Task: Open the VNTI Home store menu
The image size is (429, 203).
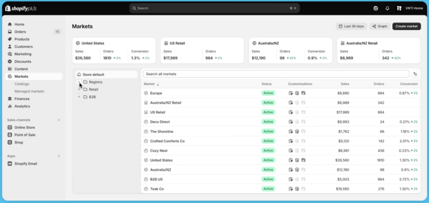Action: click(x=410, y=8)
